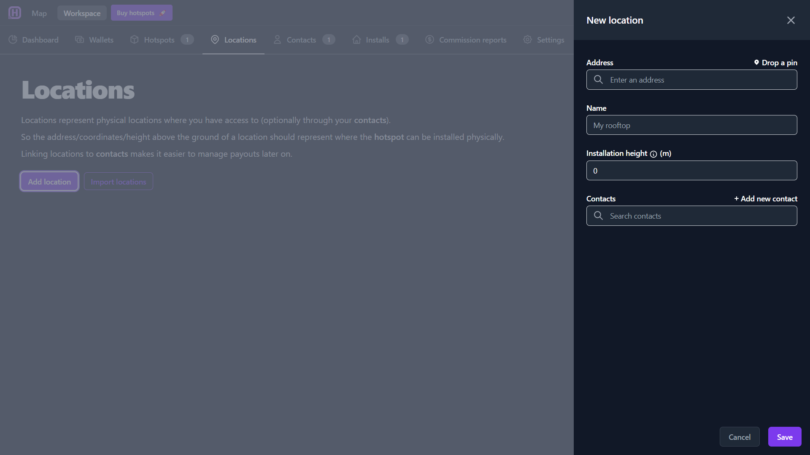810x455 pixels.
Task: Click the Locations pin icon
Action: (215, 40)
